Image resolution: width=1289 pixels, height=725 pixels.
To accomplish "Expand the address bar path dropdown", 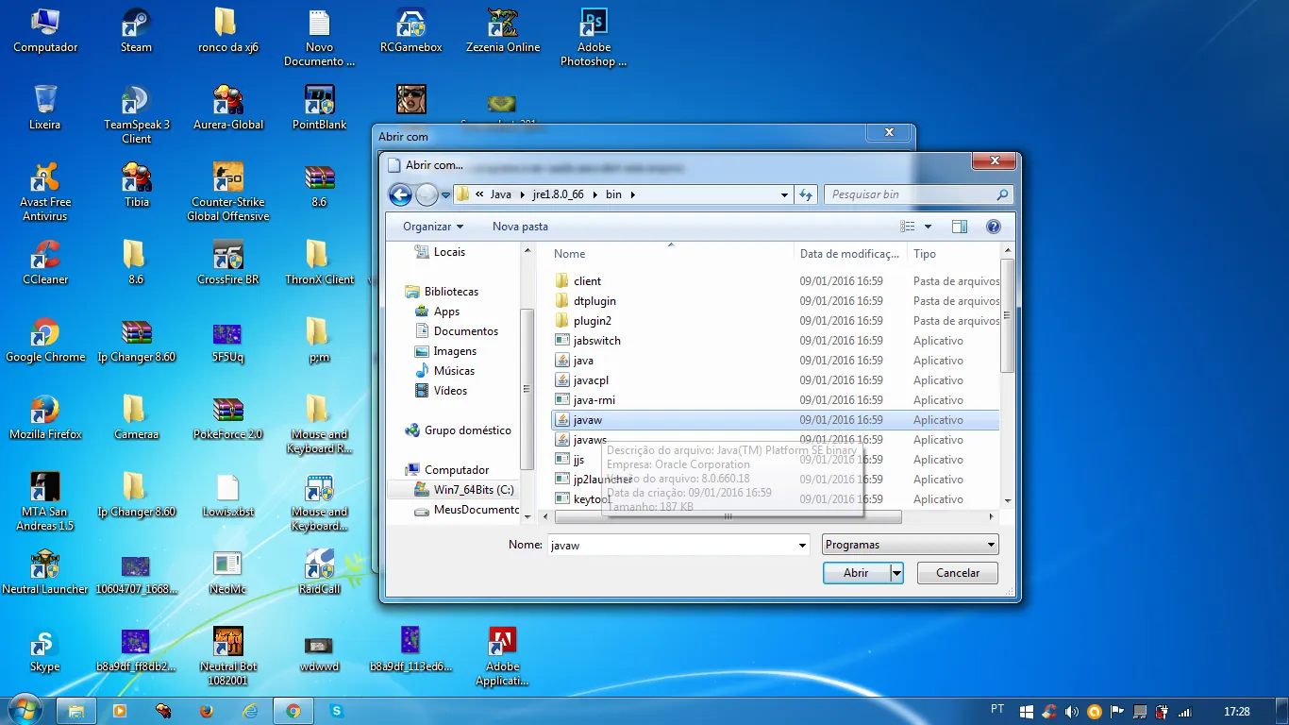I will click(x=784, y=194).
